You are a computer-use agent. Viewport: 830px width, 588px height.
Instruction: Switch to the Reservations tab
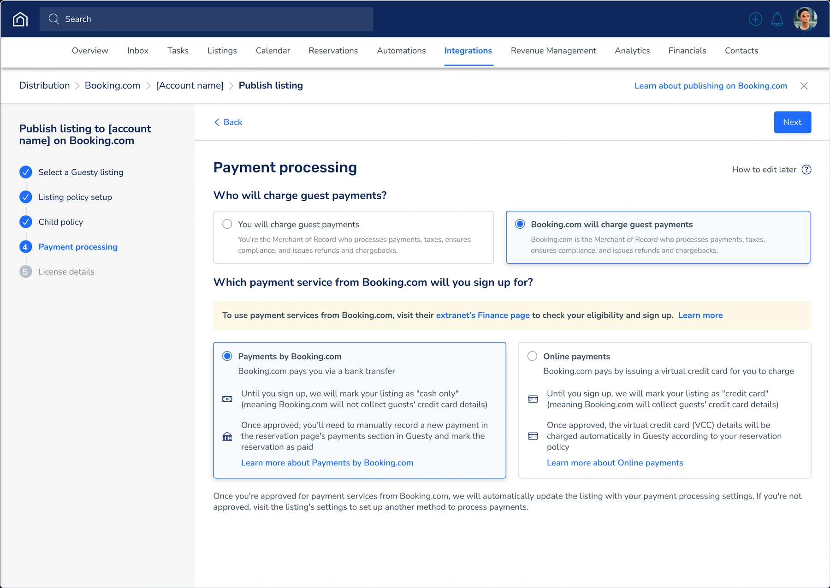click(333, 51)
